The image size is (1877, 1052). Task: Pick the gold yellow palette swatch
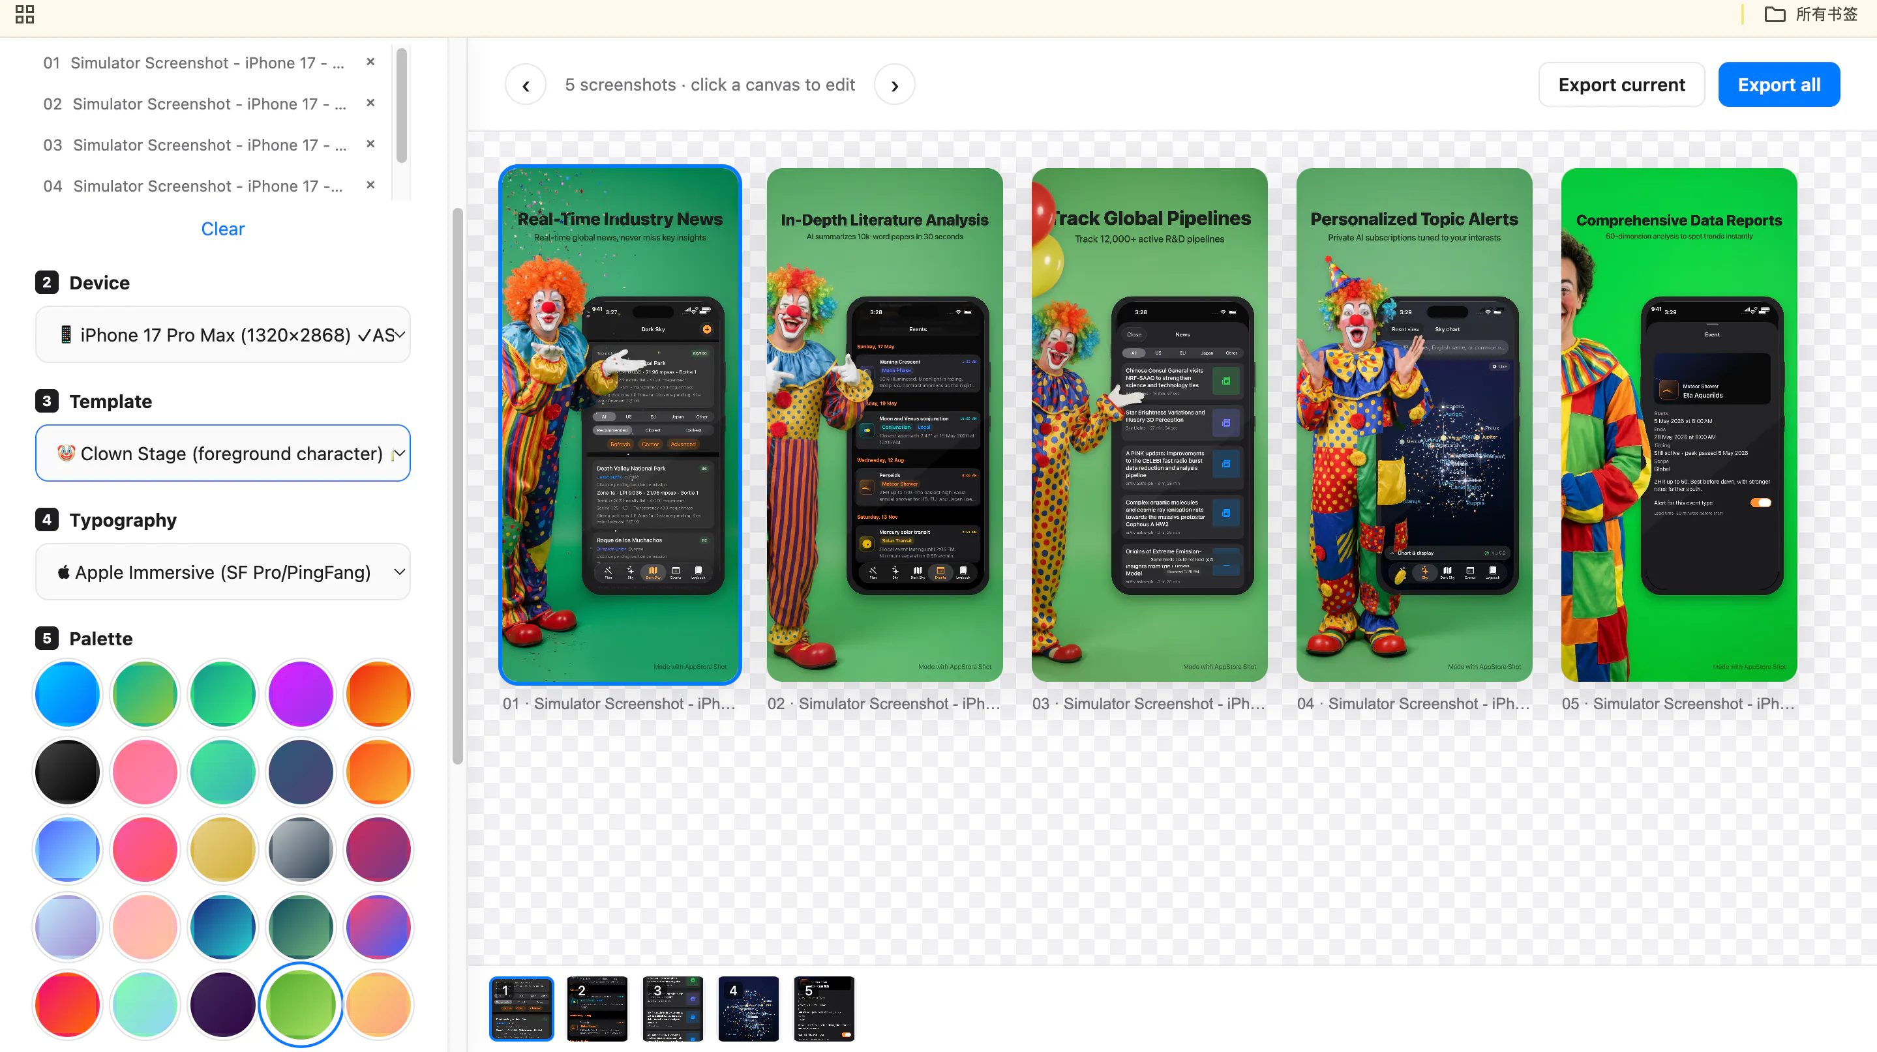click(222, 849)
